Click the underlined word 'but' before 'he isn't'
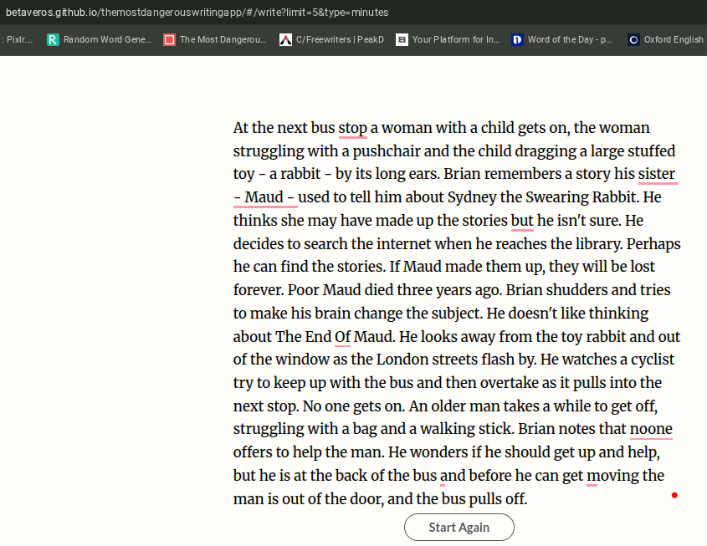Screen dimensions: 707x546 pos(522,221)
